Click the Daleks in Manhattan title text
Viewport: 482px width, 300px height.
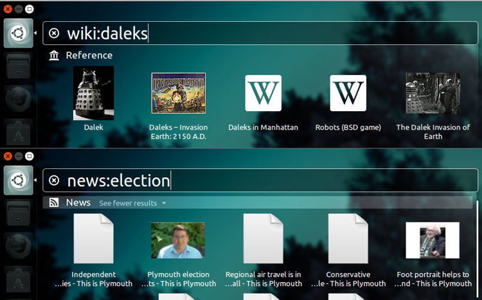point(263,127)
